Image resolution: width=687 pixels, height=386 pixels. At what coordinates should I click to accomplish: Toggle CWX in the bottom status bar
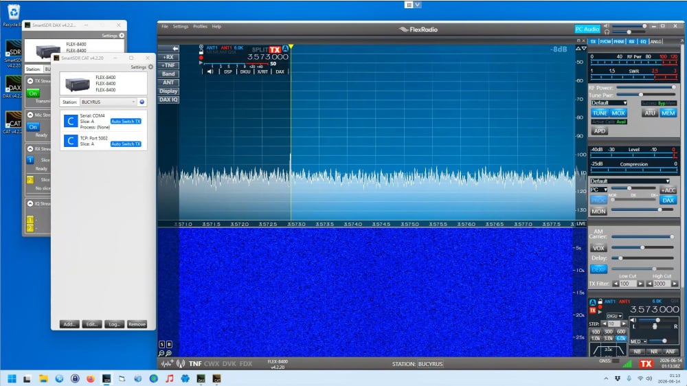click(212, 363)
